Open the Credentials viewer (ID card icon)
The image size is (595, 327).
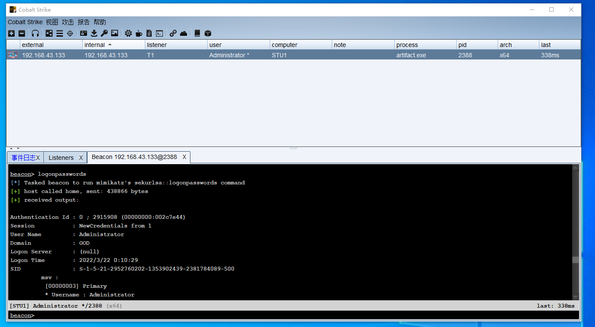point(84,33)
